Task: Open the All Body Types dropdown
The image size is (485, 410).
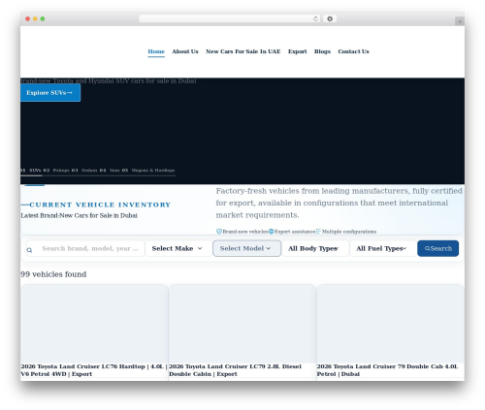Action: pyautogui.click(x=315, y=248)
